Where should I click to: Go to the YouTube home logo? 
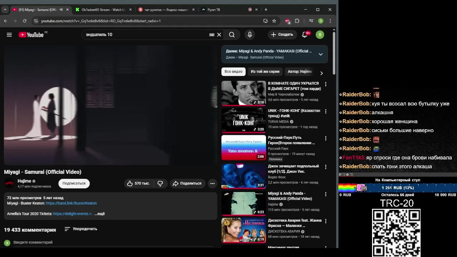point(31,35)
